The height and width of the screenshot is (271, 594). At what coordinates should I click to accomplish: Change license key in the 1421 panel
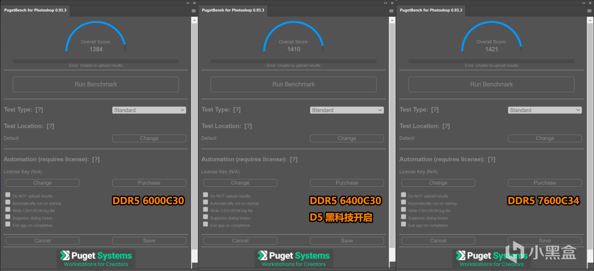pos(438,183)
